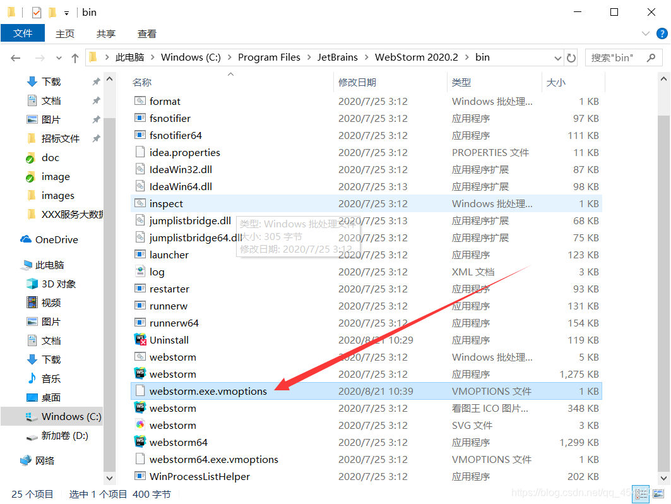This screenshot has width=671, height=504.
Task: Click the Windows (C:) breadcrumb
Action: click(x=191, y=57)
